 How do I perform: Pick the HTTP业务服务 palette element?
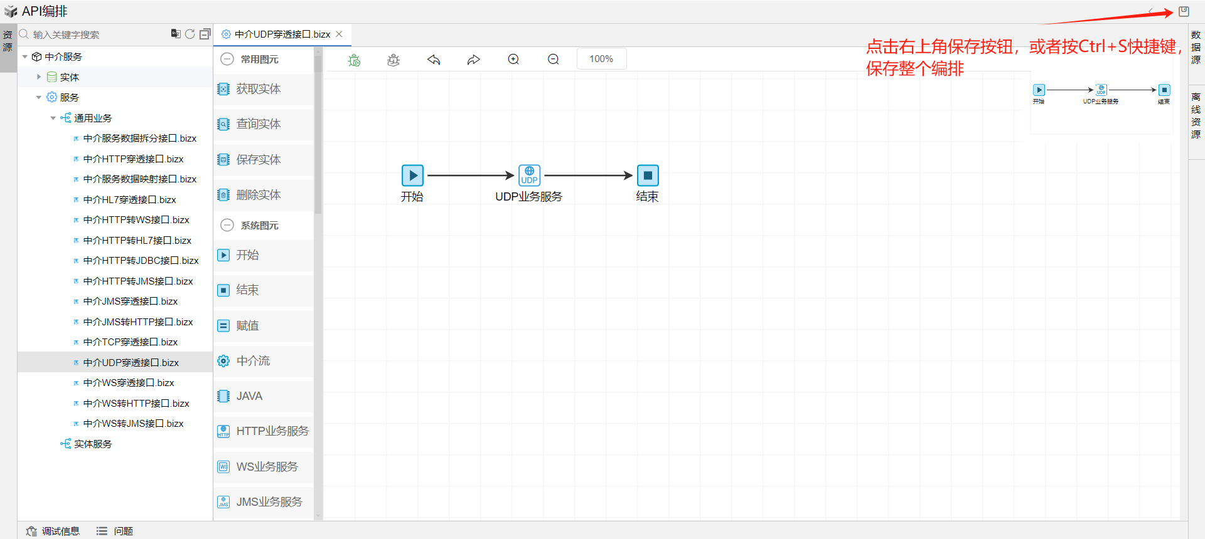(271, 431)
